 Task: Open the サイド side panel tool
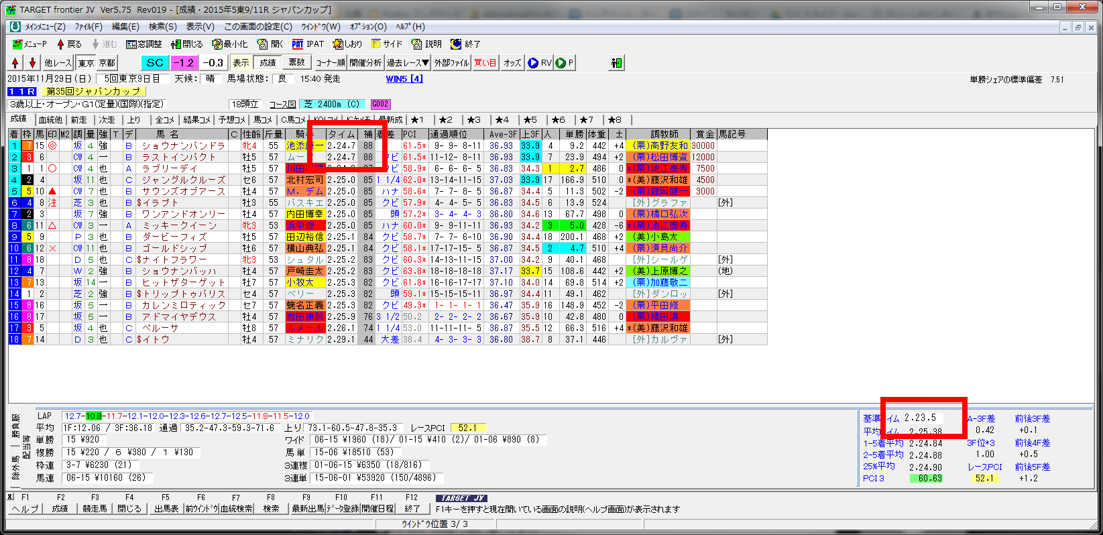[x=386, y=44]
